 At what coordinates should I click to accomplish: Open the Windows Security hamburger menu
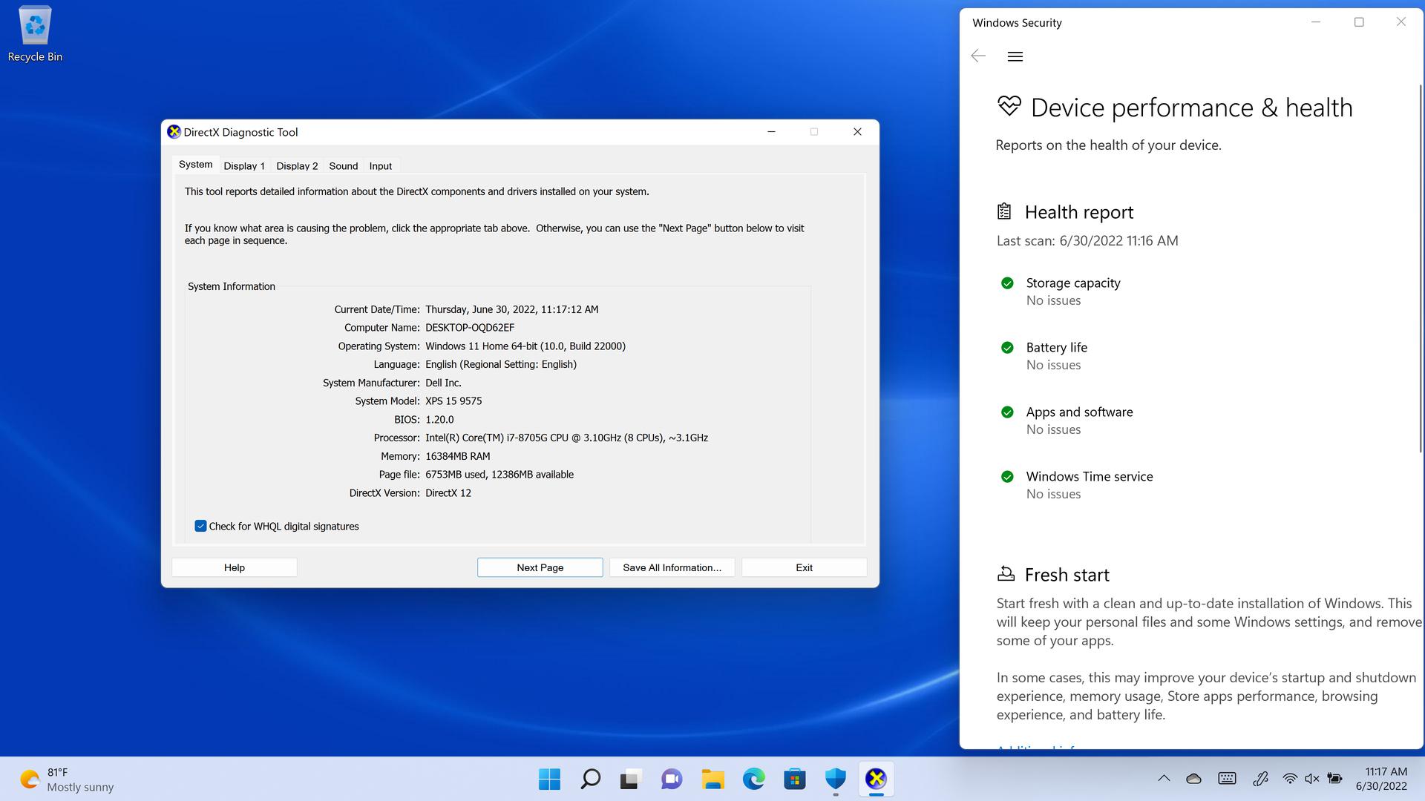pyautogui.click(x=1015, y=56)
